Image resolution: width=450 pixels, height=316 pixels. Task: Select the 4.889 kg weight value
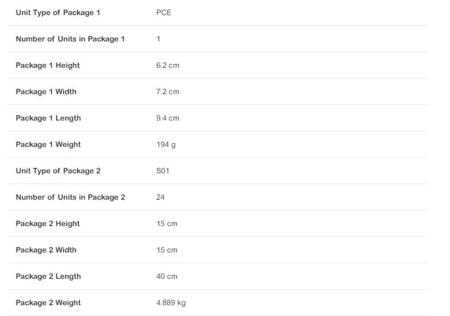171,303
